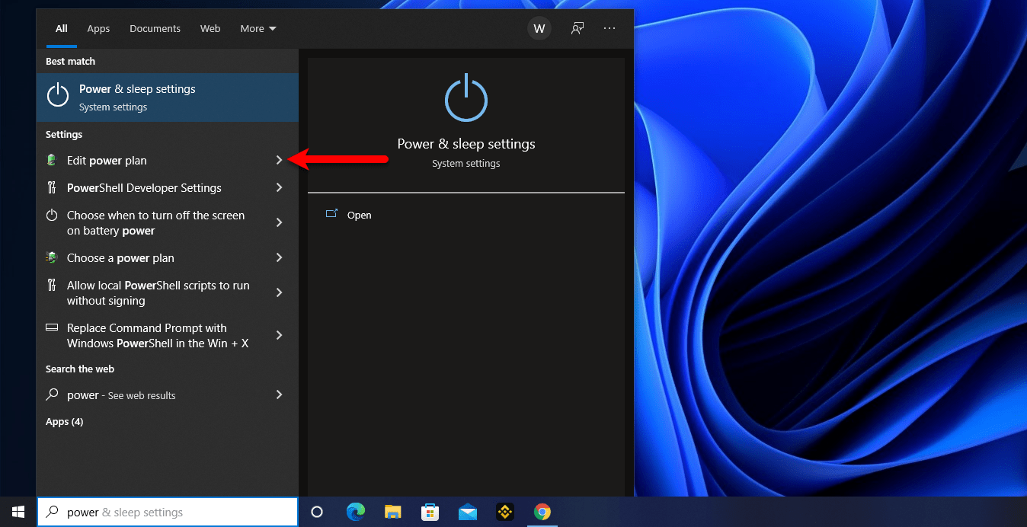Open File Explorer from taskbar
This screenshot has width=1027, height=527.
[x=393, y=513]
